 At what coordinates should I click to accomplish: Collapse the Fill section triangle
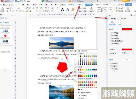click(x=109, y=29)
